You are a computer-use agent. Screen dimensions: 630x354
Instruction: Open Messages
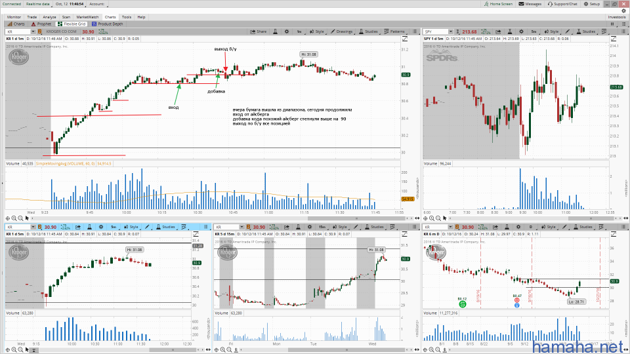tap(530, 4)
